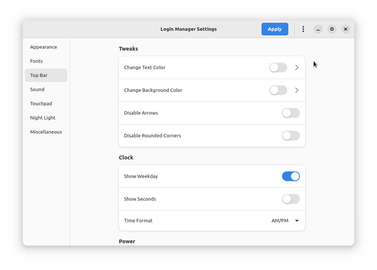
Task: Maximize the Login Manager Settings window
Action: (332, 29)
